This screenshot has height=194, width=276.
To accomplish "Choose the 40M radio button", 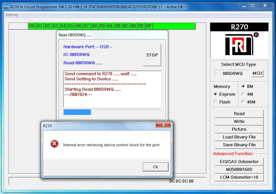I will [x=248, y=102].
